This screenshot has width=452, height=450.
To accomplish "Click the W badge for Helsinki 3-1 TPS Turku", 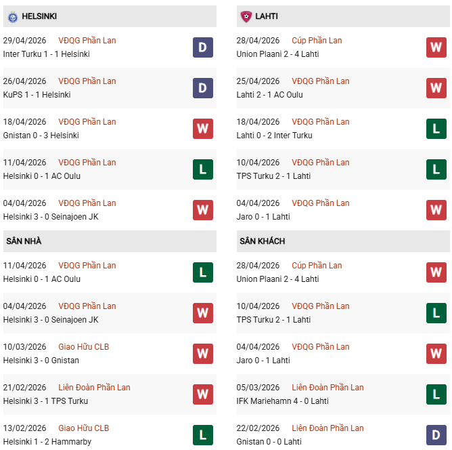I will click(202, 394).
